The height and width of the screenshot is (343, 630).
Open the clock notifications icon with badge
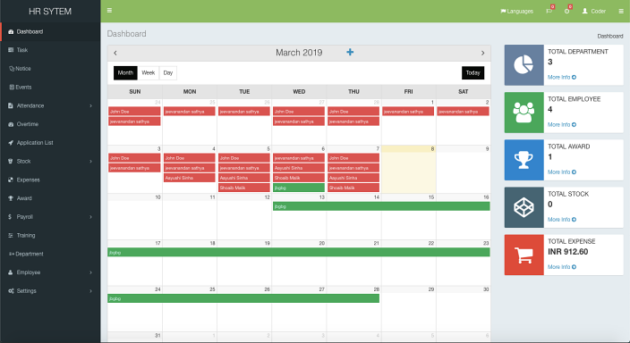(x=567, y=11)
